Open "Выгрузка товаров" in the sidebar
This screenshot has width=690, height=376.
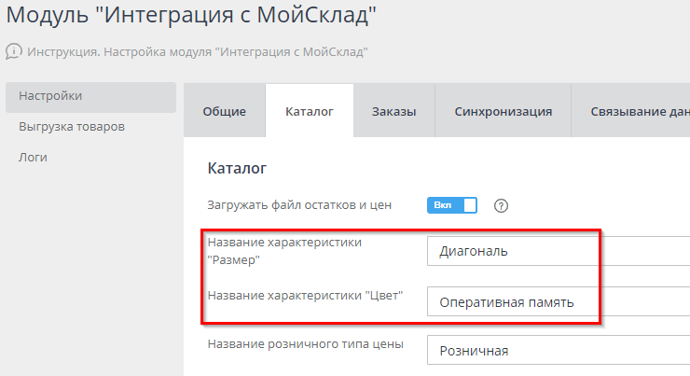(72, 126)
